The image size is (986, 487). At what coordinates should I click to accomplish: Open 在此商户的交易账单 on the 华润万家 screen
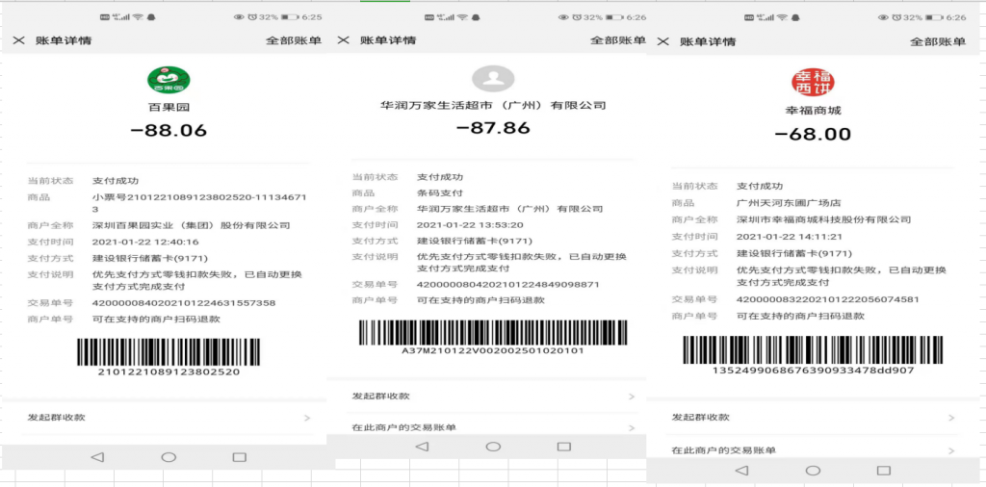click(404, 427)
